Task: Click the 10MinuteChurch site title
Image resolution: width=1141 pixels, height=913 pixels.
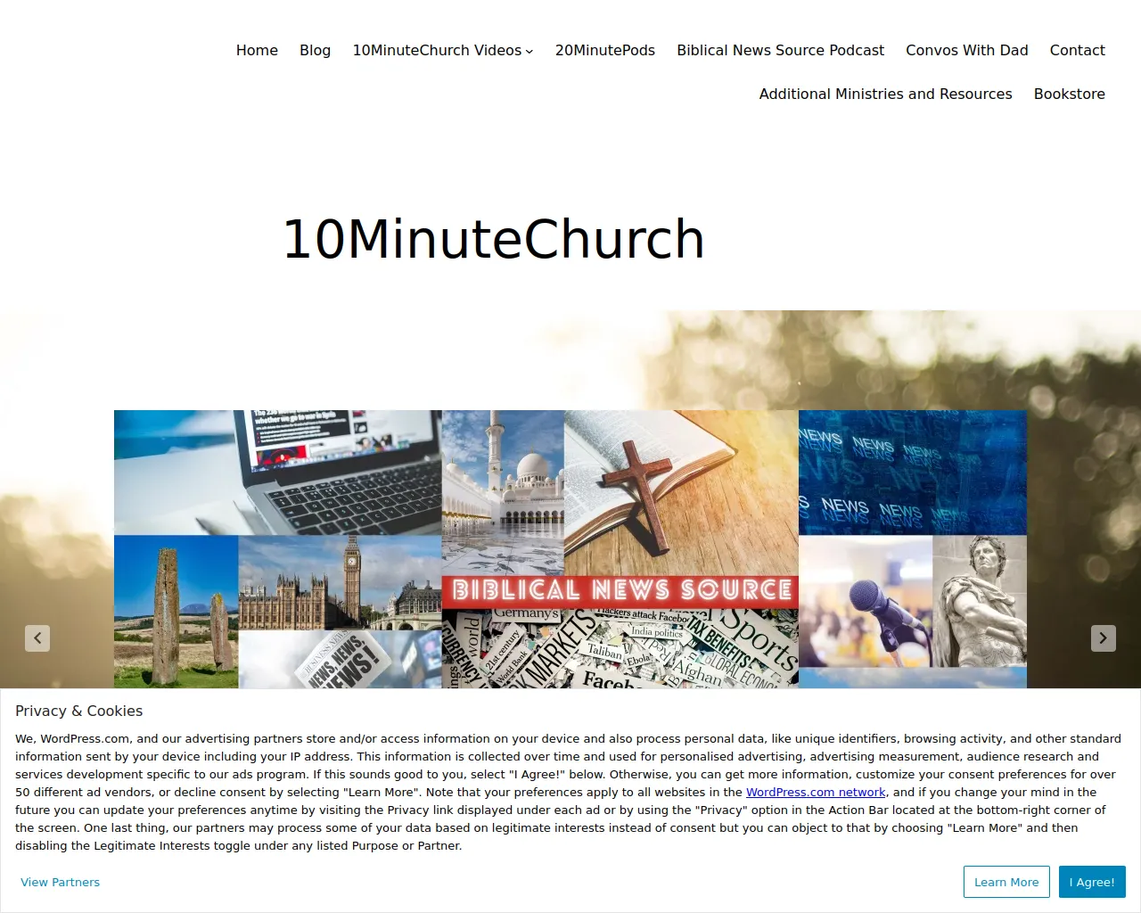Action: point(494,239)
